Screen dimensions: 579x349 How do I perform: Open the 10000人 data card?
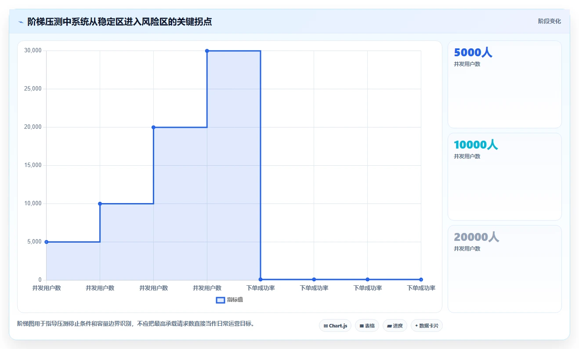coord(504,177)
